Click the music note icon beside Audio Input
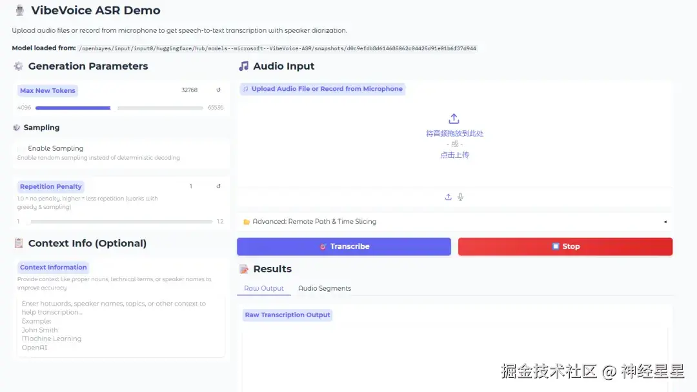 243,66
